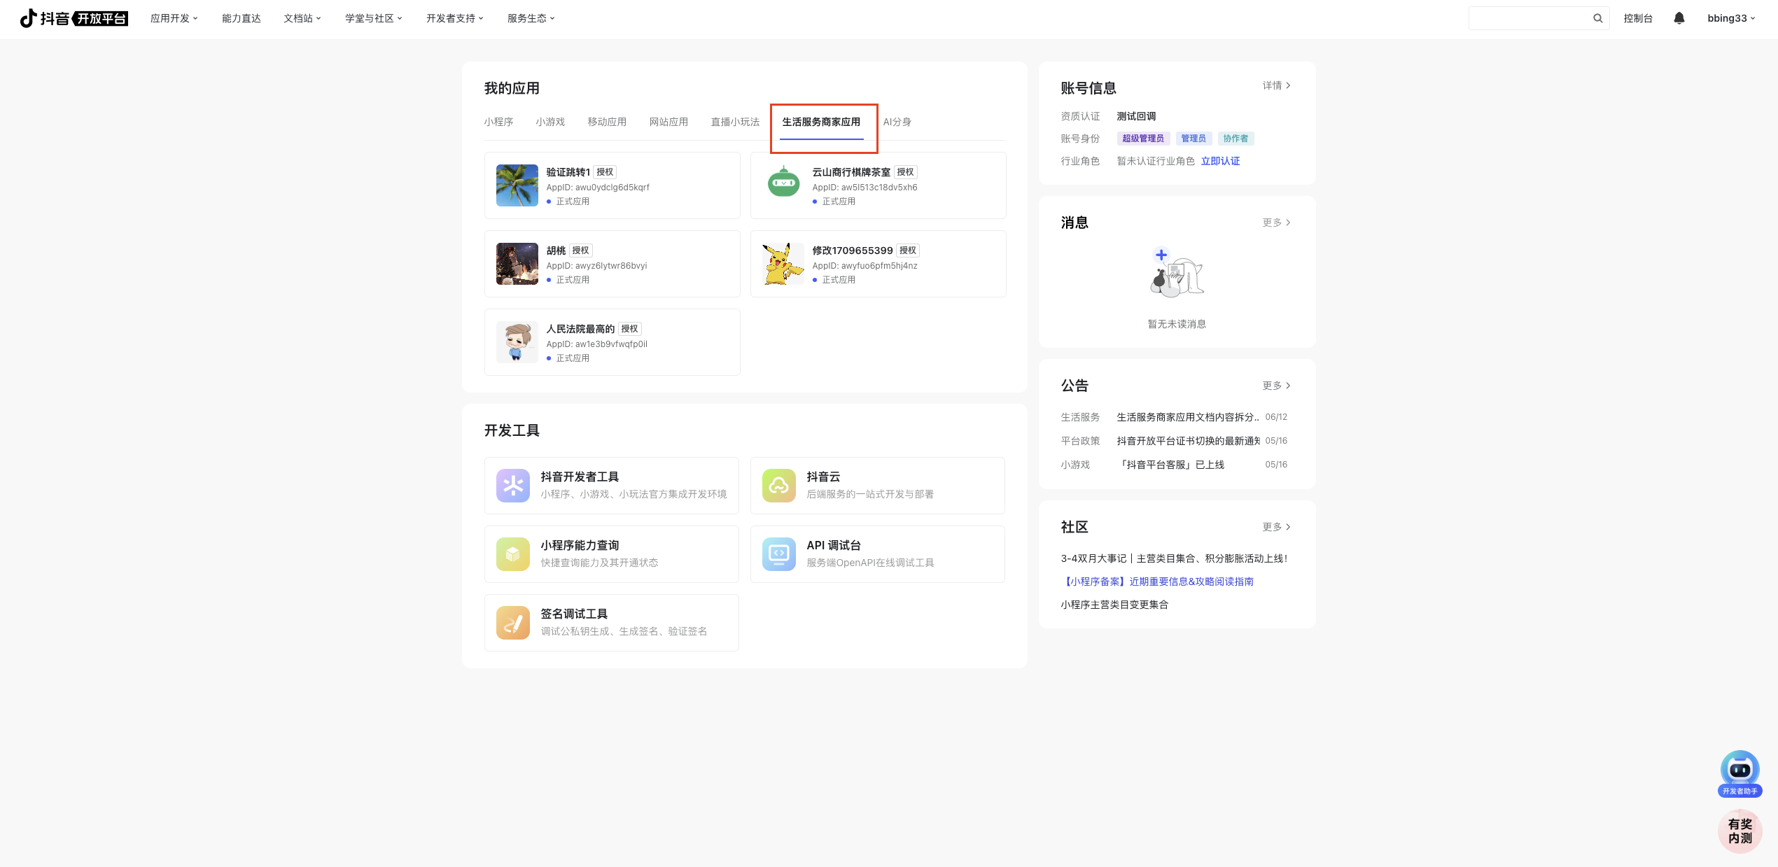Open 更多 in 消息 panel
Image resolution: width=1778 pixels, height=867 pixels.
pyautogui.click(x=1276, y=223)
